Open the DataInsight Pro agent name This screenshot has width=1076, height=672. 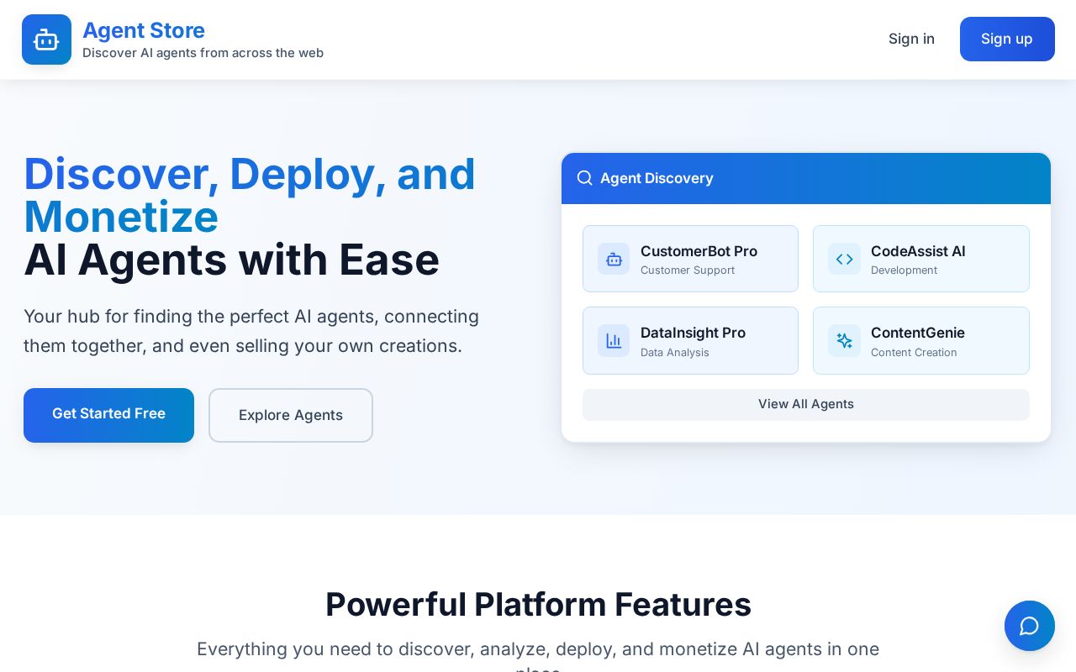coord(693,333)
